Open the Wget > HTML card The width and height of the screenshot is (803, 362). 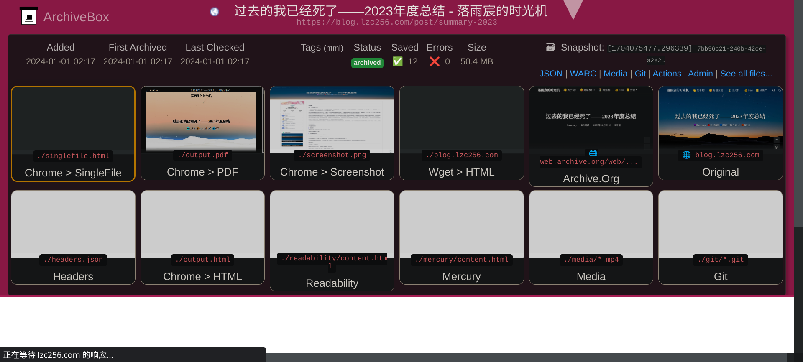pyautogui.click(x=461, y=134)
